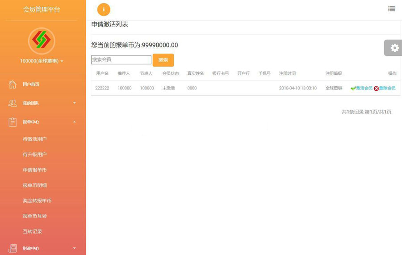Click the 报单中心 clipboard icon

(x=13, y=122)
